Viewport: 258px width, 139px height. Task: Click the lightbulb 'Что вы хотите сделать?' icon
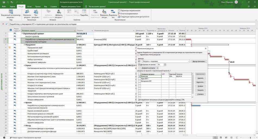coord(86,6)
